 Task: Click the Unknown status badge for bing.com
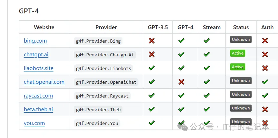(x=241, y=39)
